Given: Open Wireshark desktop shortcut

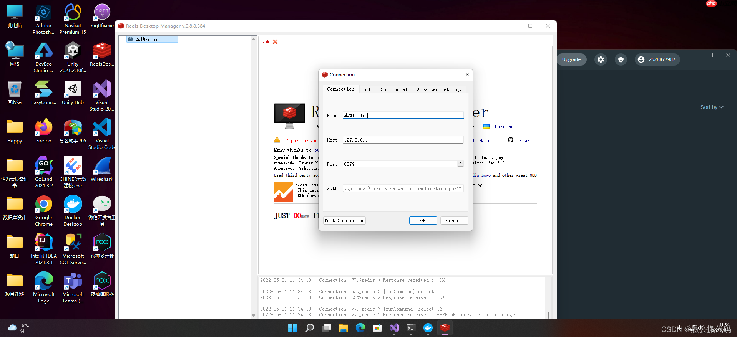Looking at the screenshot, I should 102,170.
